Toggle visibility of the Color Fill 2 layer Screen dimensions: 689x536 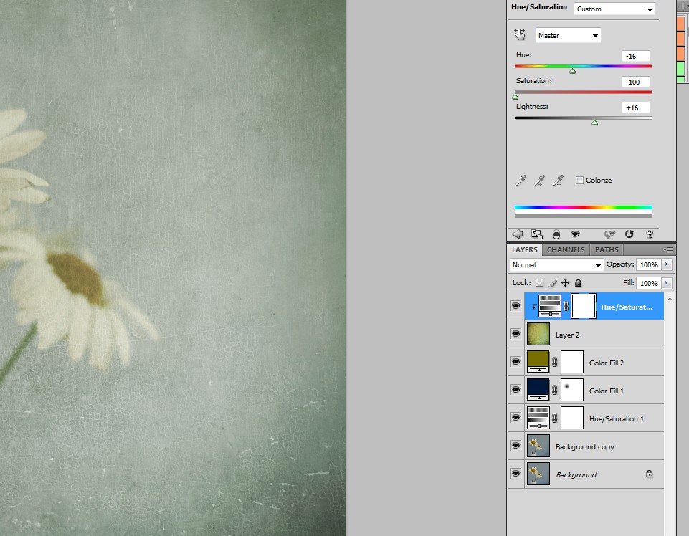tap(515, 362)
